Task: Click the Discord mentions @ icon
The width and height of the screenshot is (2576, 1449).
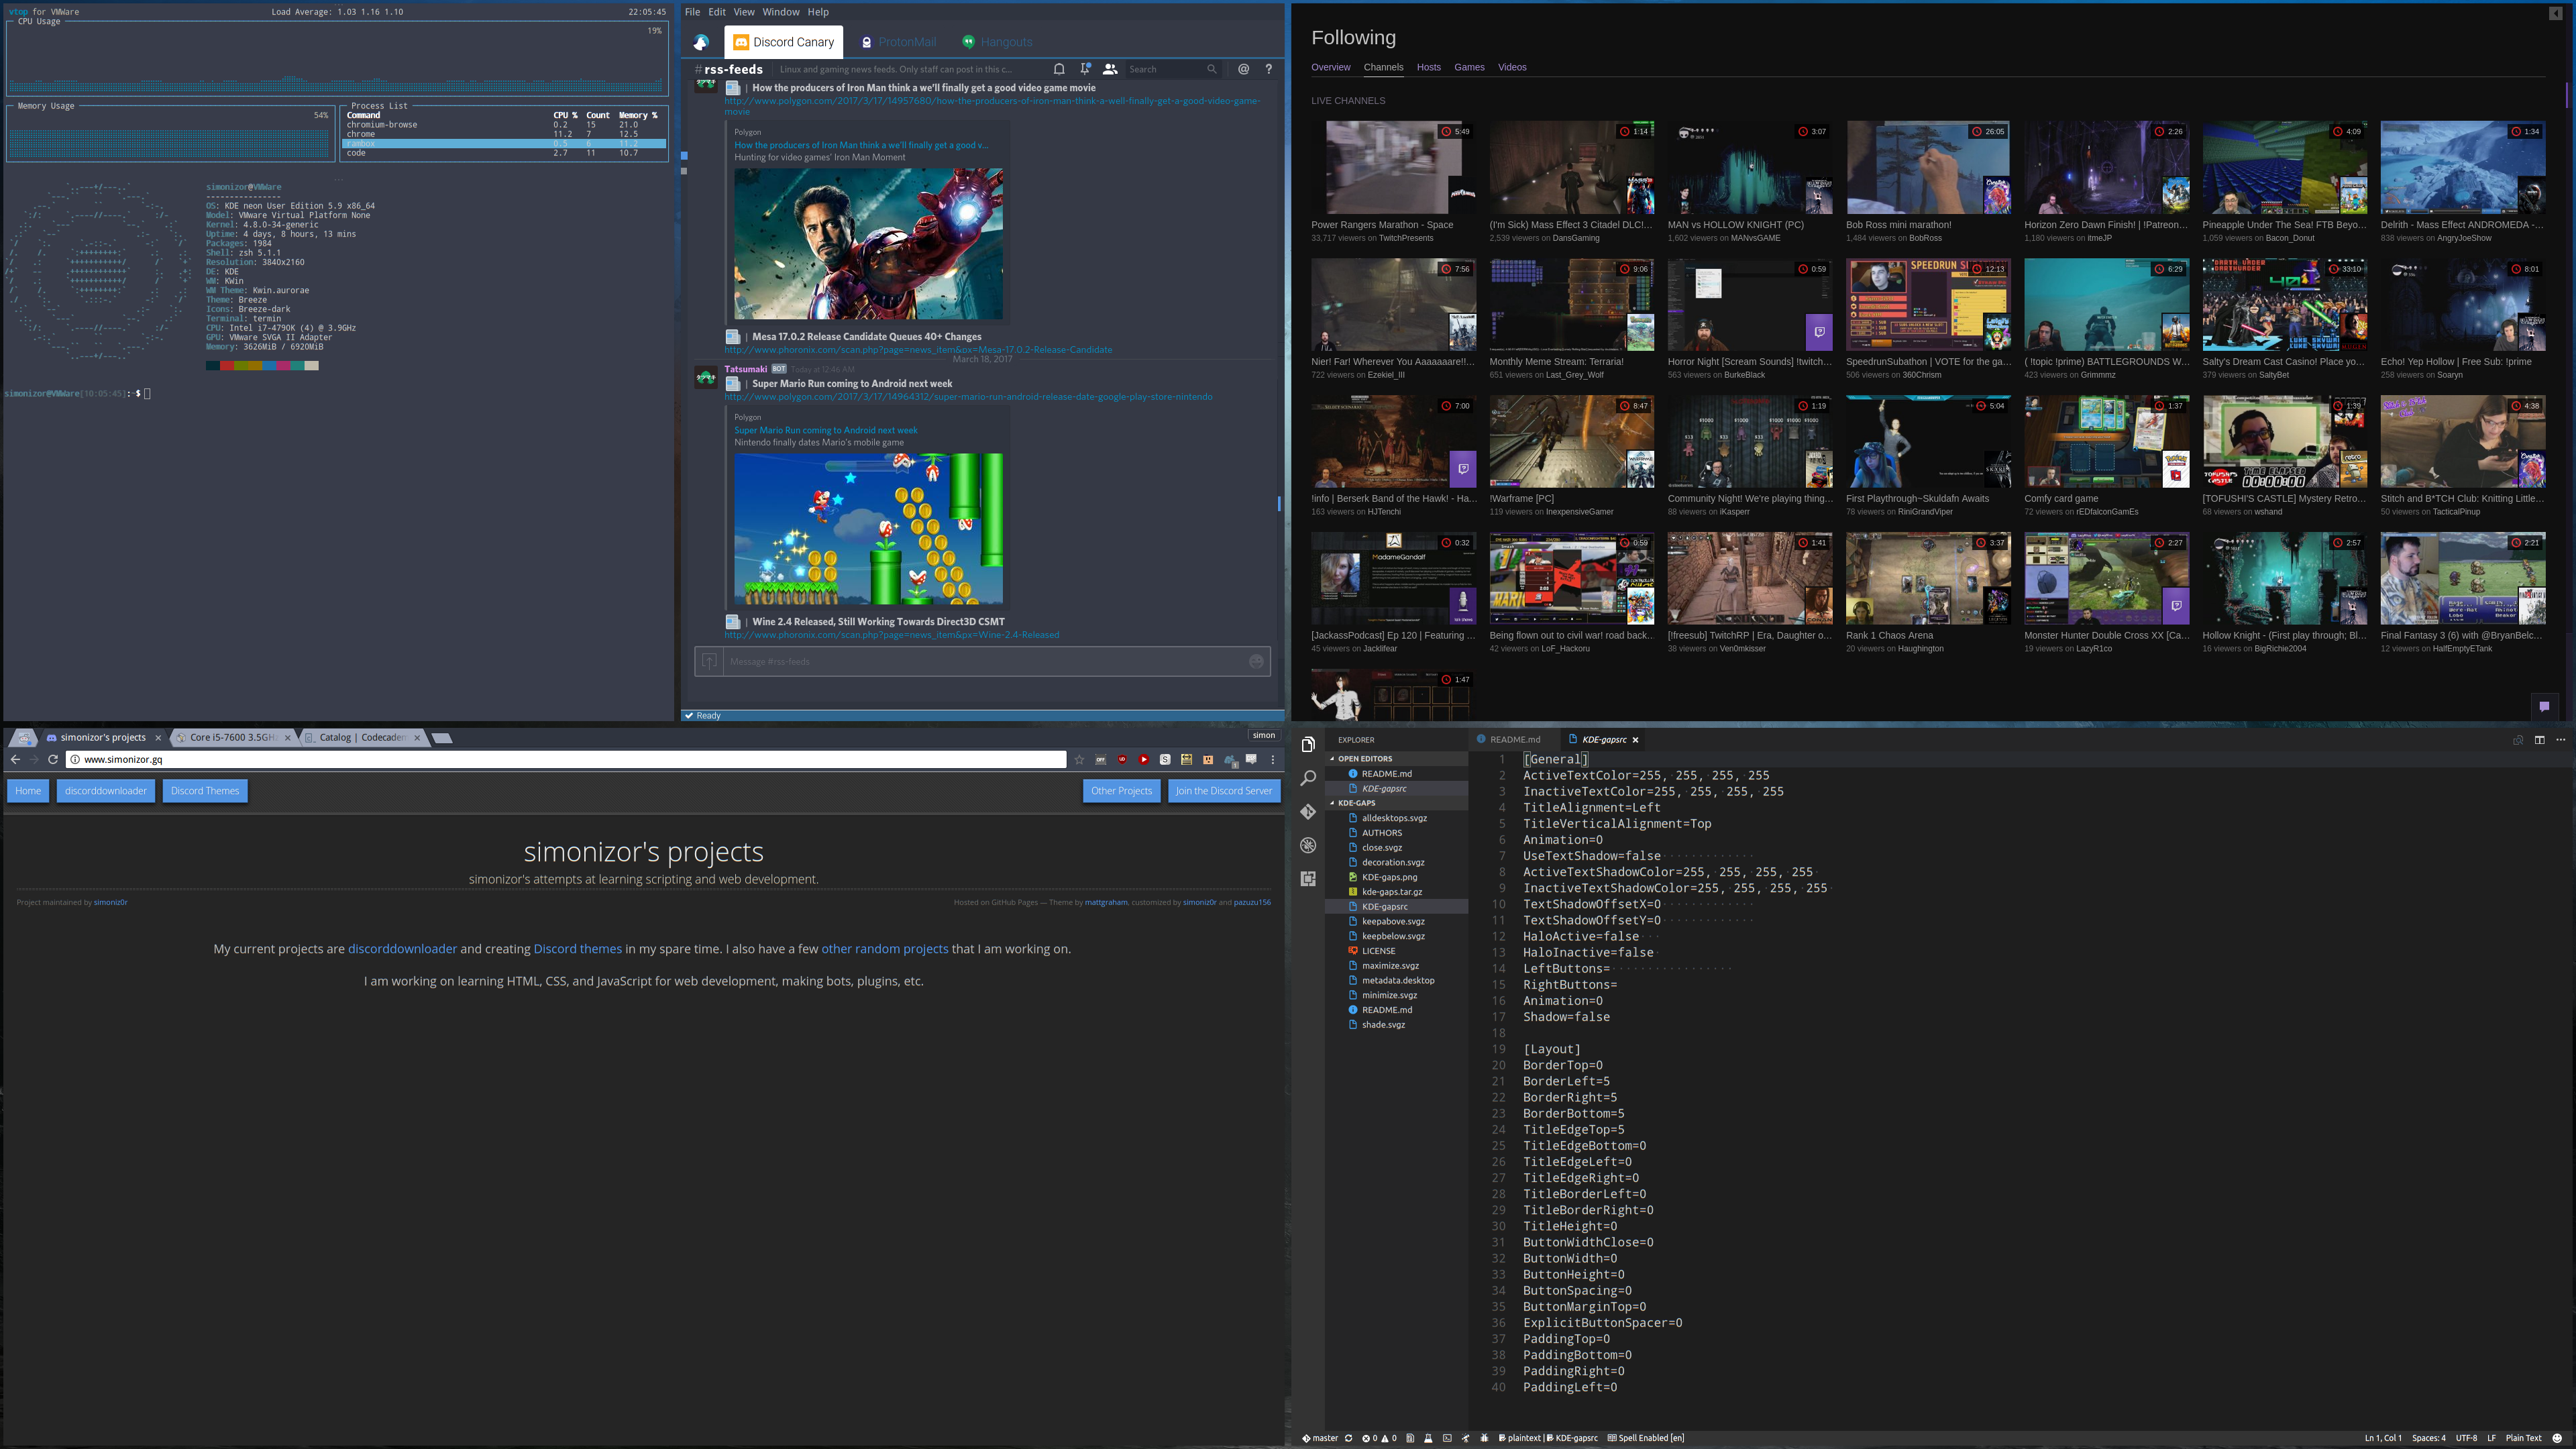Action: click(x=1243, y=69)
